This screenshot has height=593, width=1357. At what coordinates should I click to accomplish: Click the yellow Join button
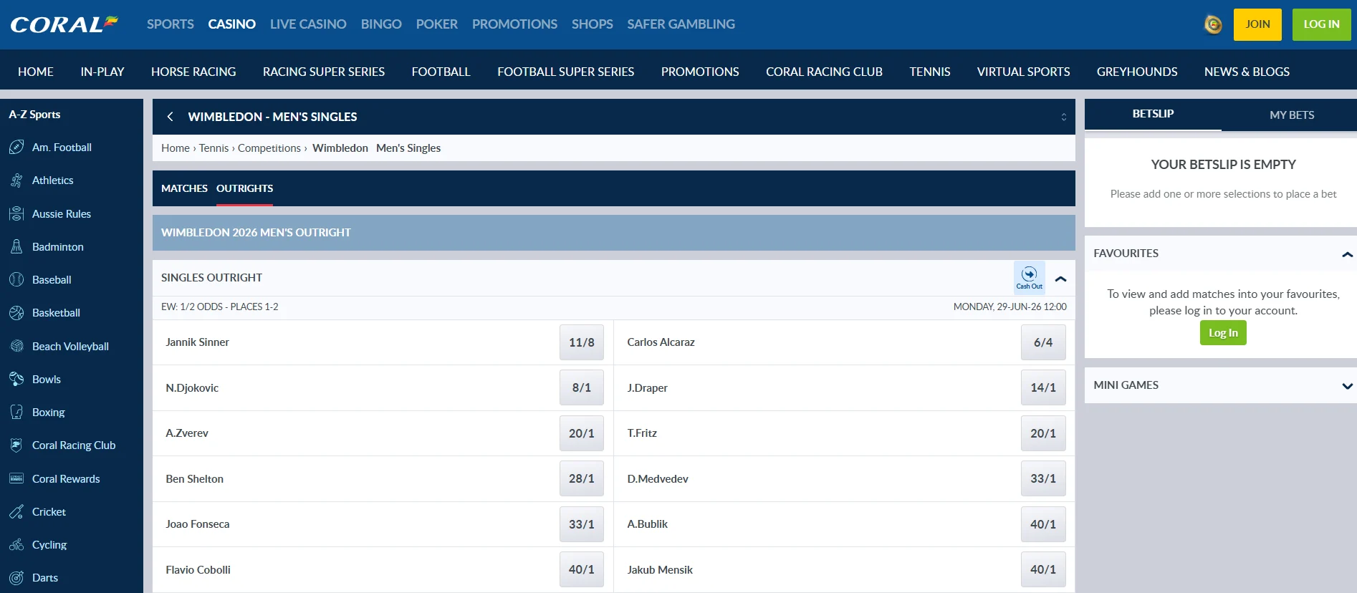pyautogui.click(x=1257, y=24)
